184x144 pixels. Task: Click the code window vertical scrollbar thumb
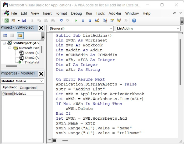pos(180,62)
